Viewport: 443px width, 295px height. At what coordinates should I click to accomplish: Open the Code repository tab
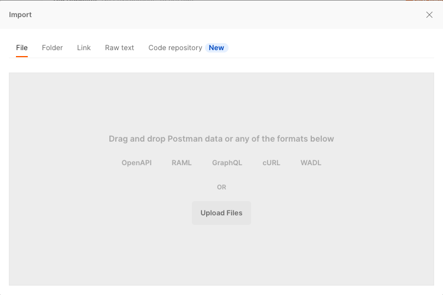click(175, 48)
